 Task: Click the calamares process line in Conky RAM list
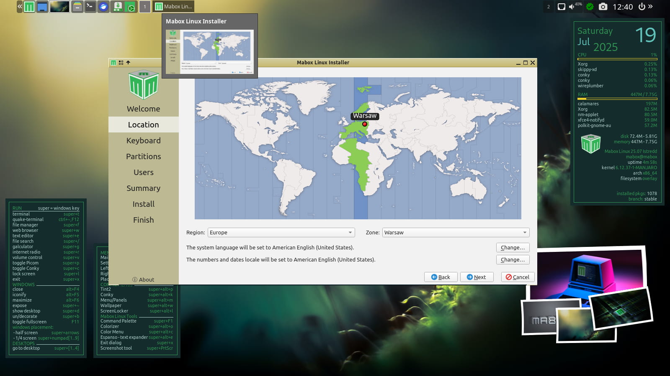point(617,104)
